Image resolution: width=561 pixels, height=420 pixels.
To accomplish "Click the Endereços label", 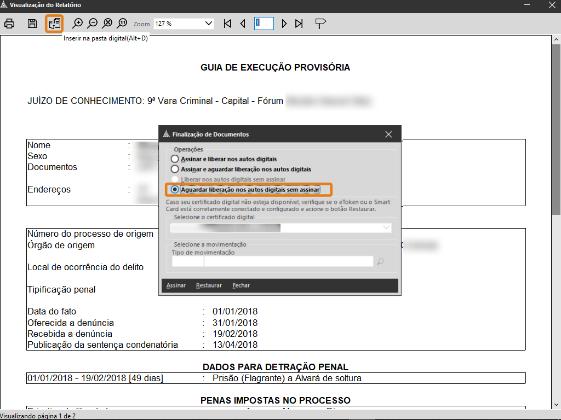I will [49, 190].
